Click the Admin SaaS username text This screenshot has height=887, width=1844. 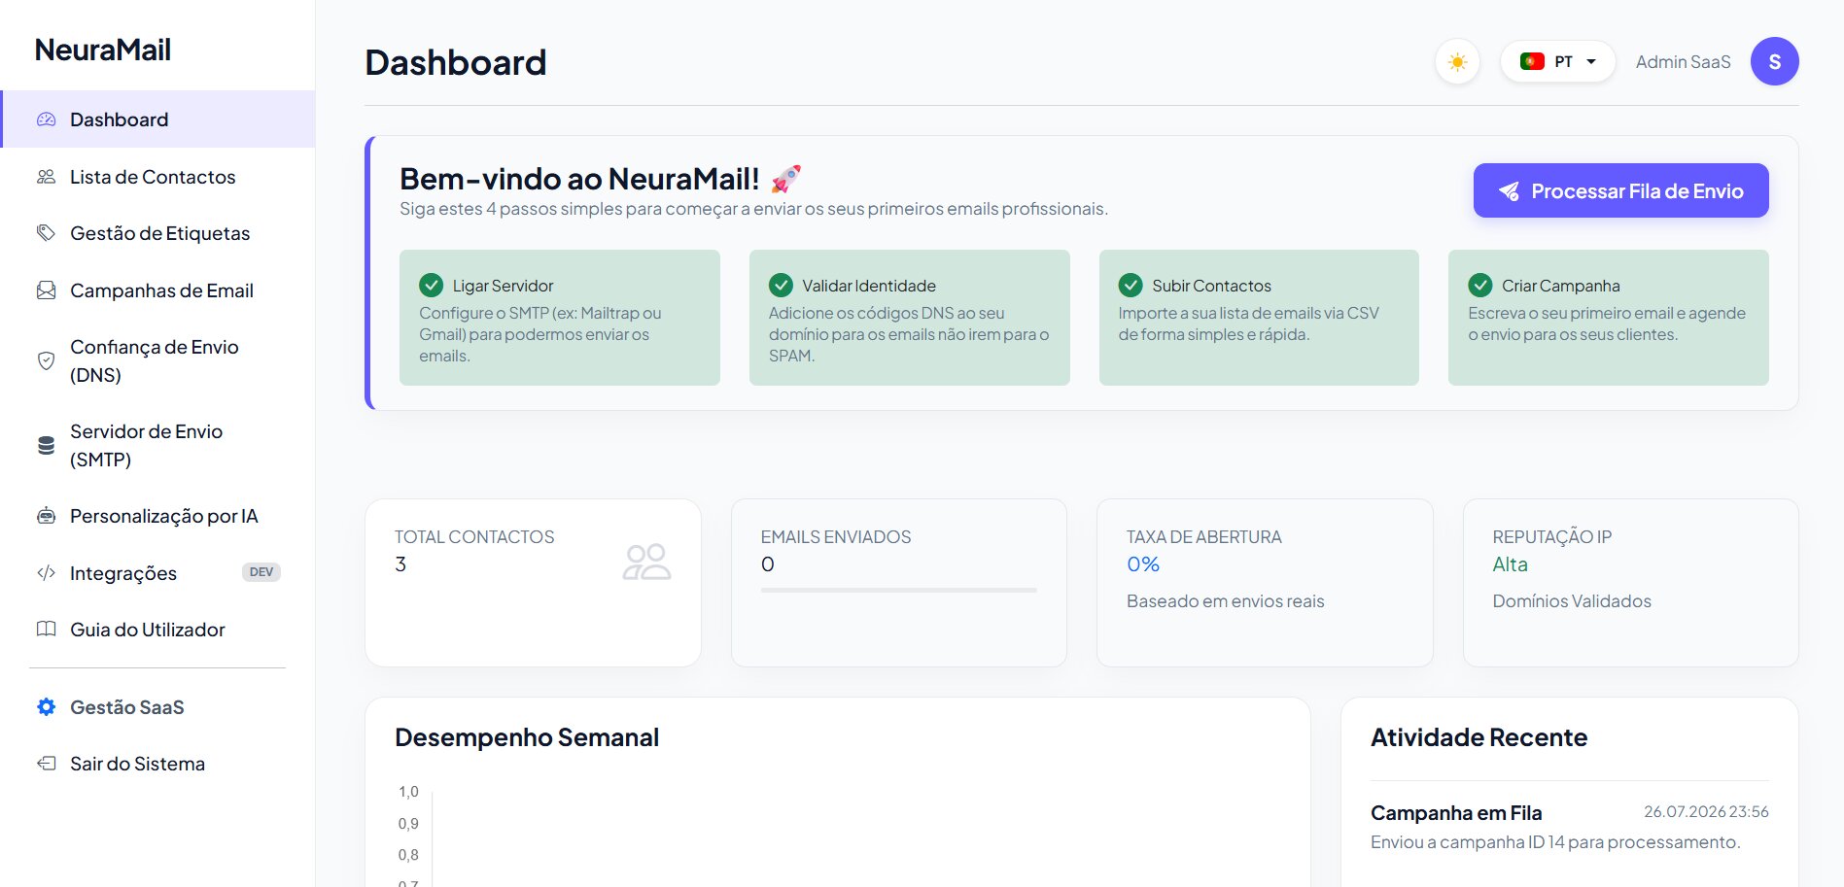click(1683, 62)
